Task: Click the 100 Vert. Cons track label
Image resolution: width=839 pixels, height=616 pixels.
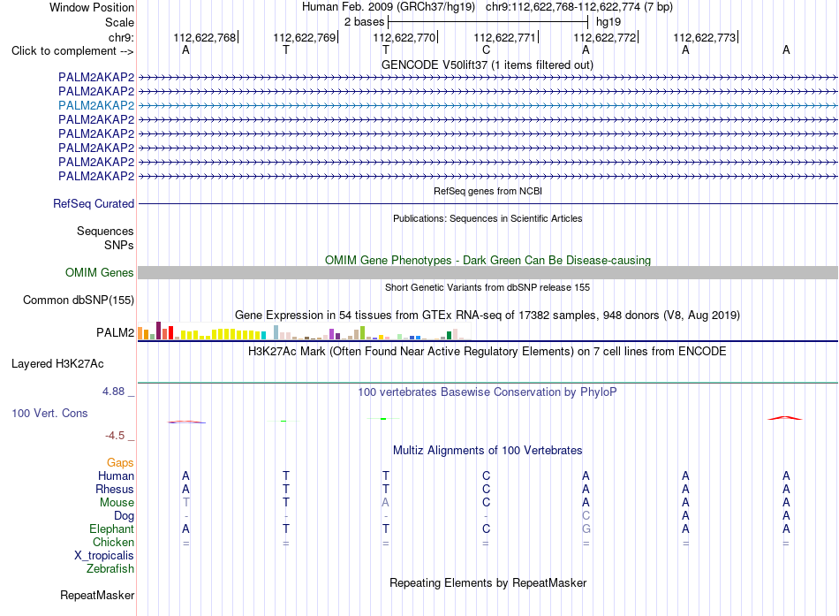Action: coord(49,413)
